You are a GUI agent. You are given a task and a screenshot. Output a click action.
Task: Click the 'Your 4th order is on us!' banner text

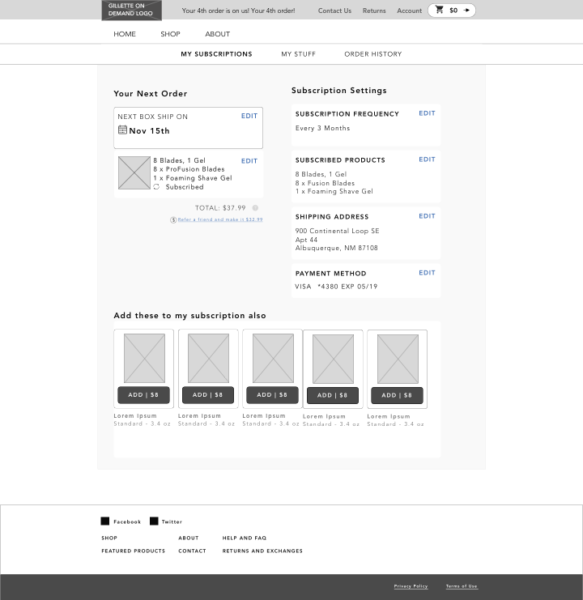click(238, 11)
